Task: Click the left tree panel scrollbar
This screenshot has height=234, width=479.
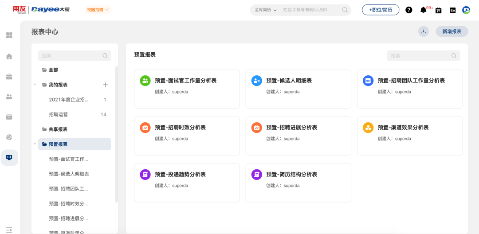Action: (116, 134)
